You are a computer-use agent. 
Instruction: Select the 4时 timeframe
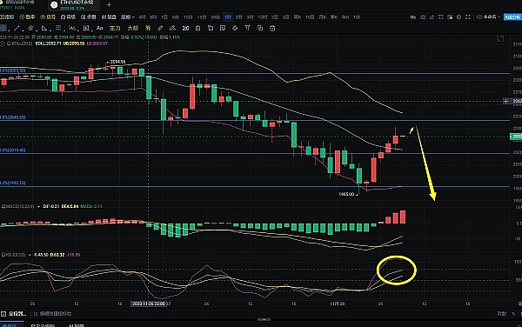coord(142,17)
